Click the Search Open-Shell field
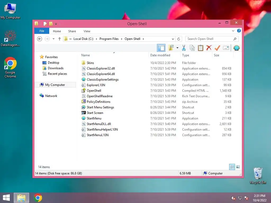This screenshot has height=203, width=271. pos(212,39)
